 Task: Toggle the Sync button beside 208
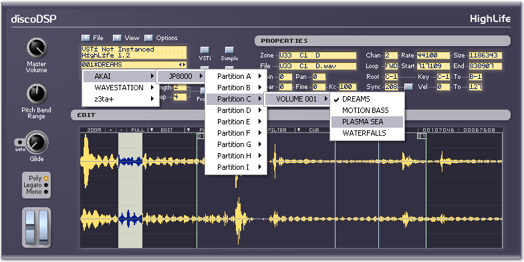(409, 87)
